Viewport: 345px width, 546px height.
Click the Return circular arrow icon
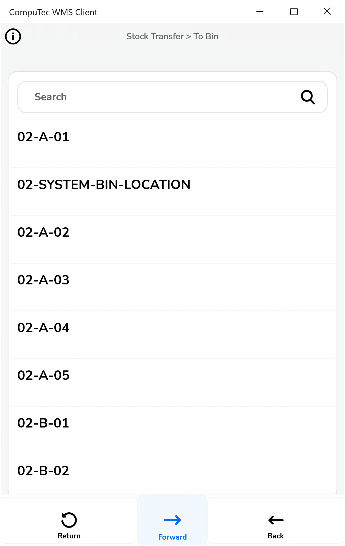pos(69,520)
